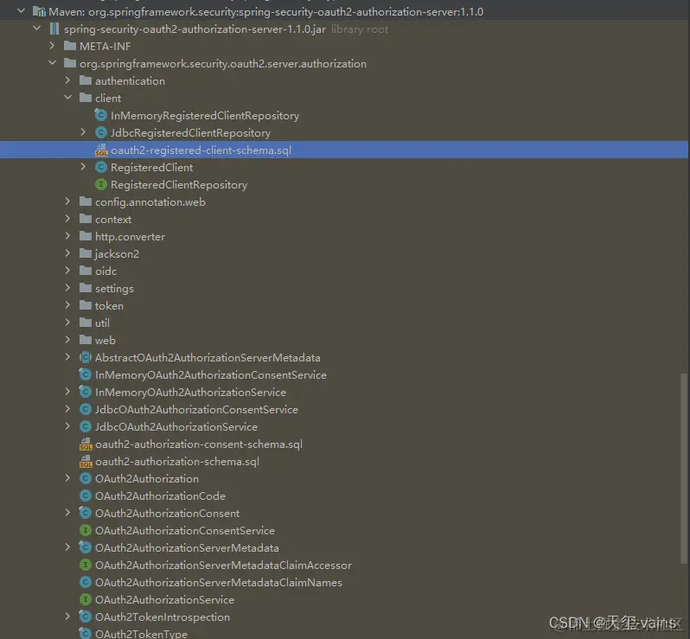Click the OAuth2AuthorizationCode class icon
Viewport: 690px width, 639px height.
click(x=86, y=495)
